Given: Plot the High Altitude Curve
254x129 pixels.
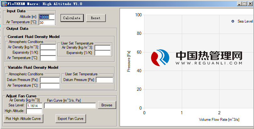Looking at the screenshot, I should [x=24, y=119].
